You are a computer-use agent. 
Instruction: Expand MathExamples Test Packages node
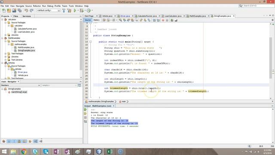[6, 53]
